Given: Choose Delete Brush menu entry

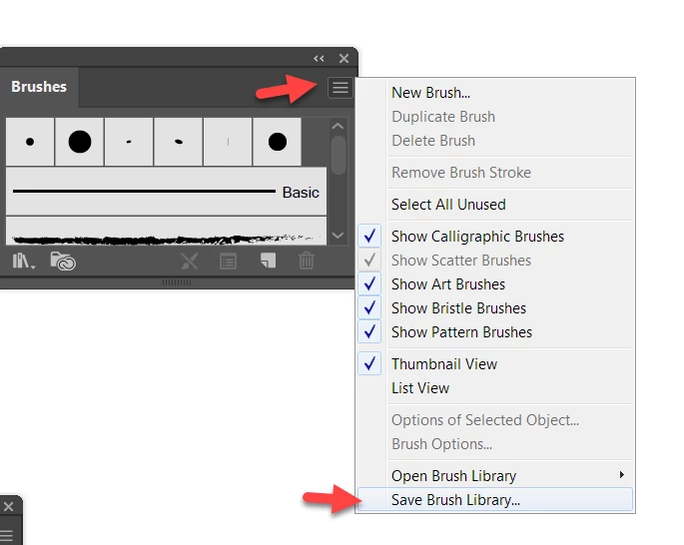Looking at the screenshot, I should 494,141.
